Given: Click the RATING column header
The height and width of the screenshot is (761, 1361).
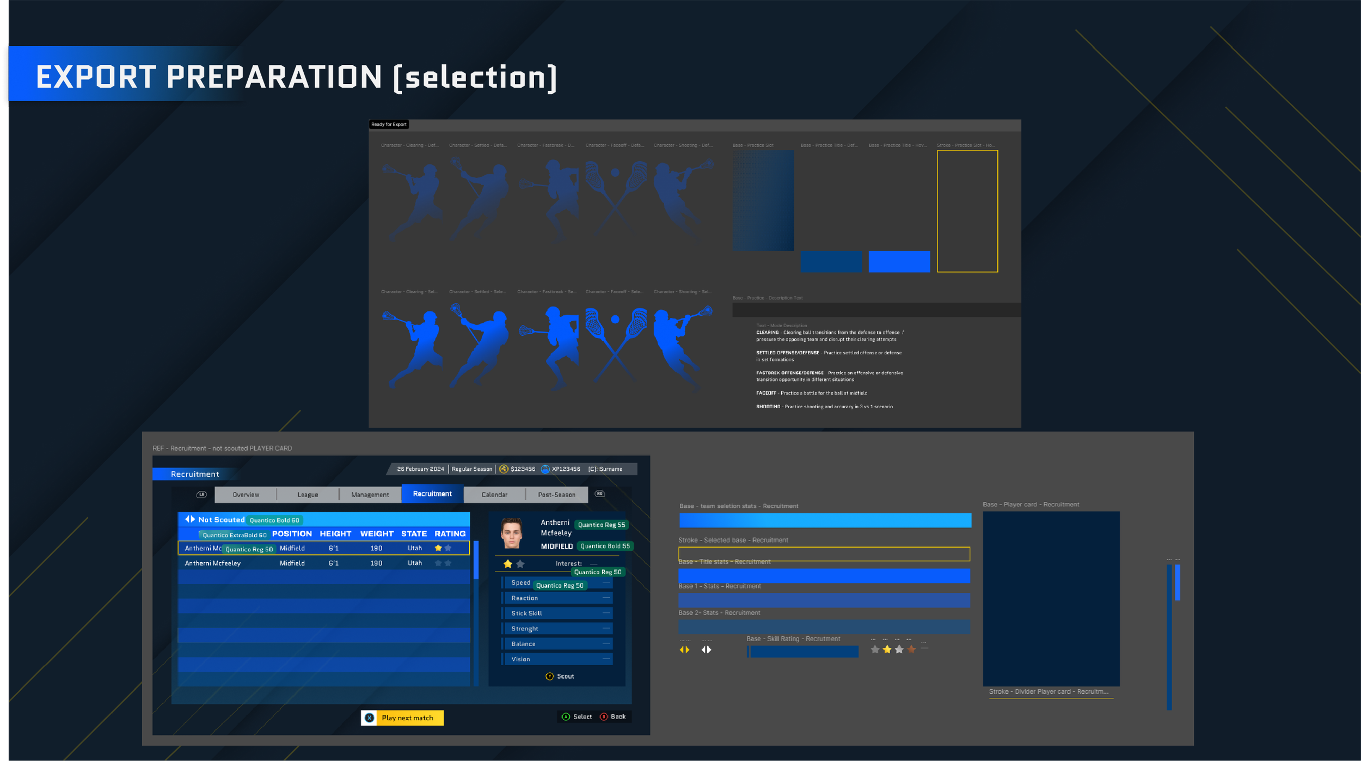Looking at the screenshot, I should click(450, 534).
